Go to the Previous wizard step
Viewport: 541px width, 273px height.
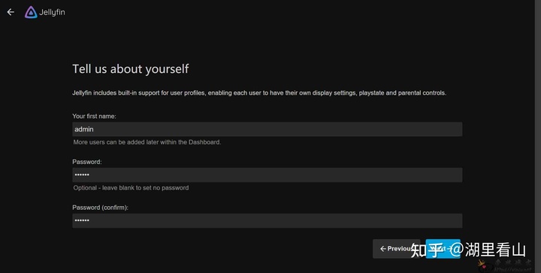397,248
